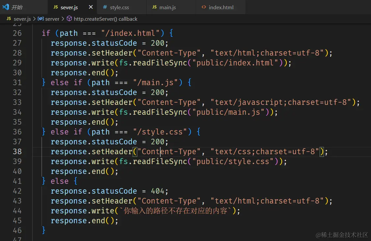The height and width of the screenshot is (241, 371).
Task: Click line number 26 in gutter
Action: [x=17, y=33]
